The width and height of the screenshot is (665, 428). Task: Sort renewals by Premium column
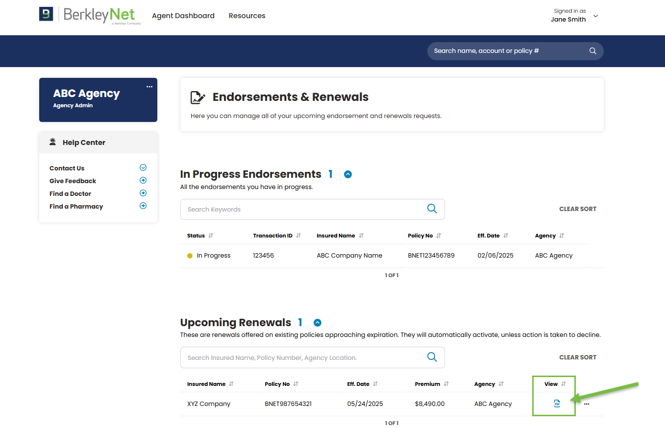pos(446,384)
